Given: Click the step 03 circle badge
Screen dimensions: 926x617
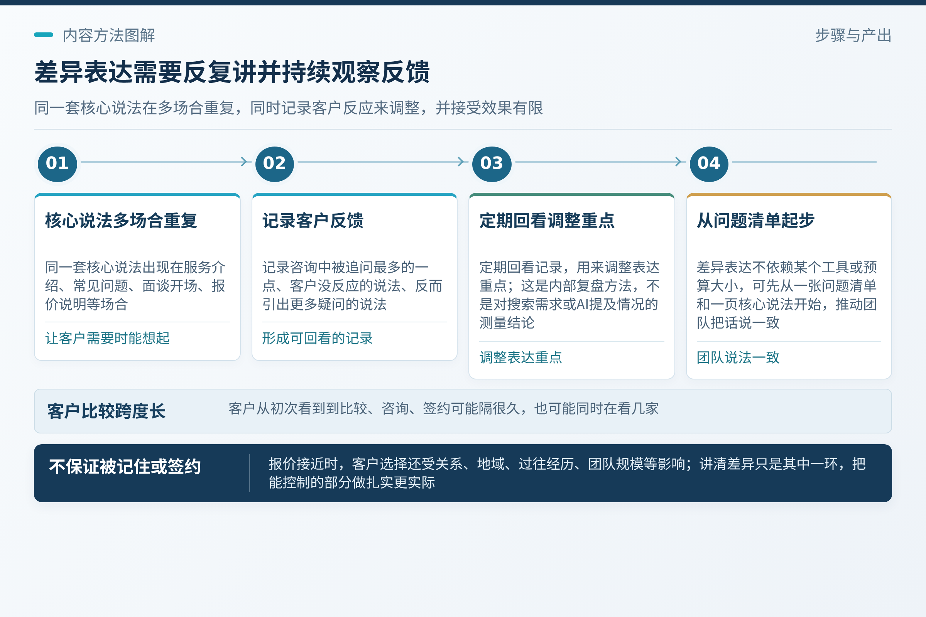Looking at the screenshot, I should point(492,164).
